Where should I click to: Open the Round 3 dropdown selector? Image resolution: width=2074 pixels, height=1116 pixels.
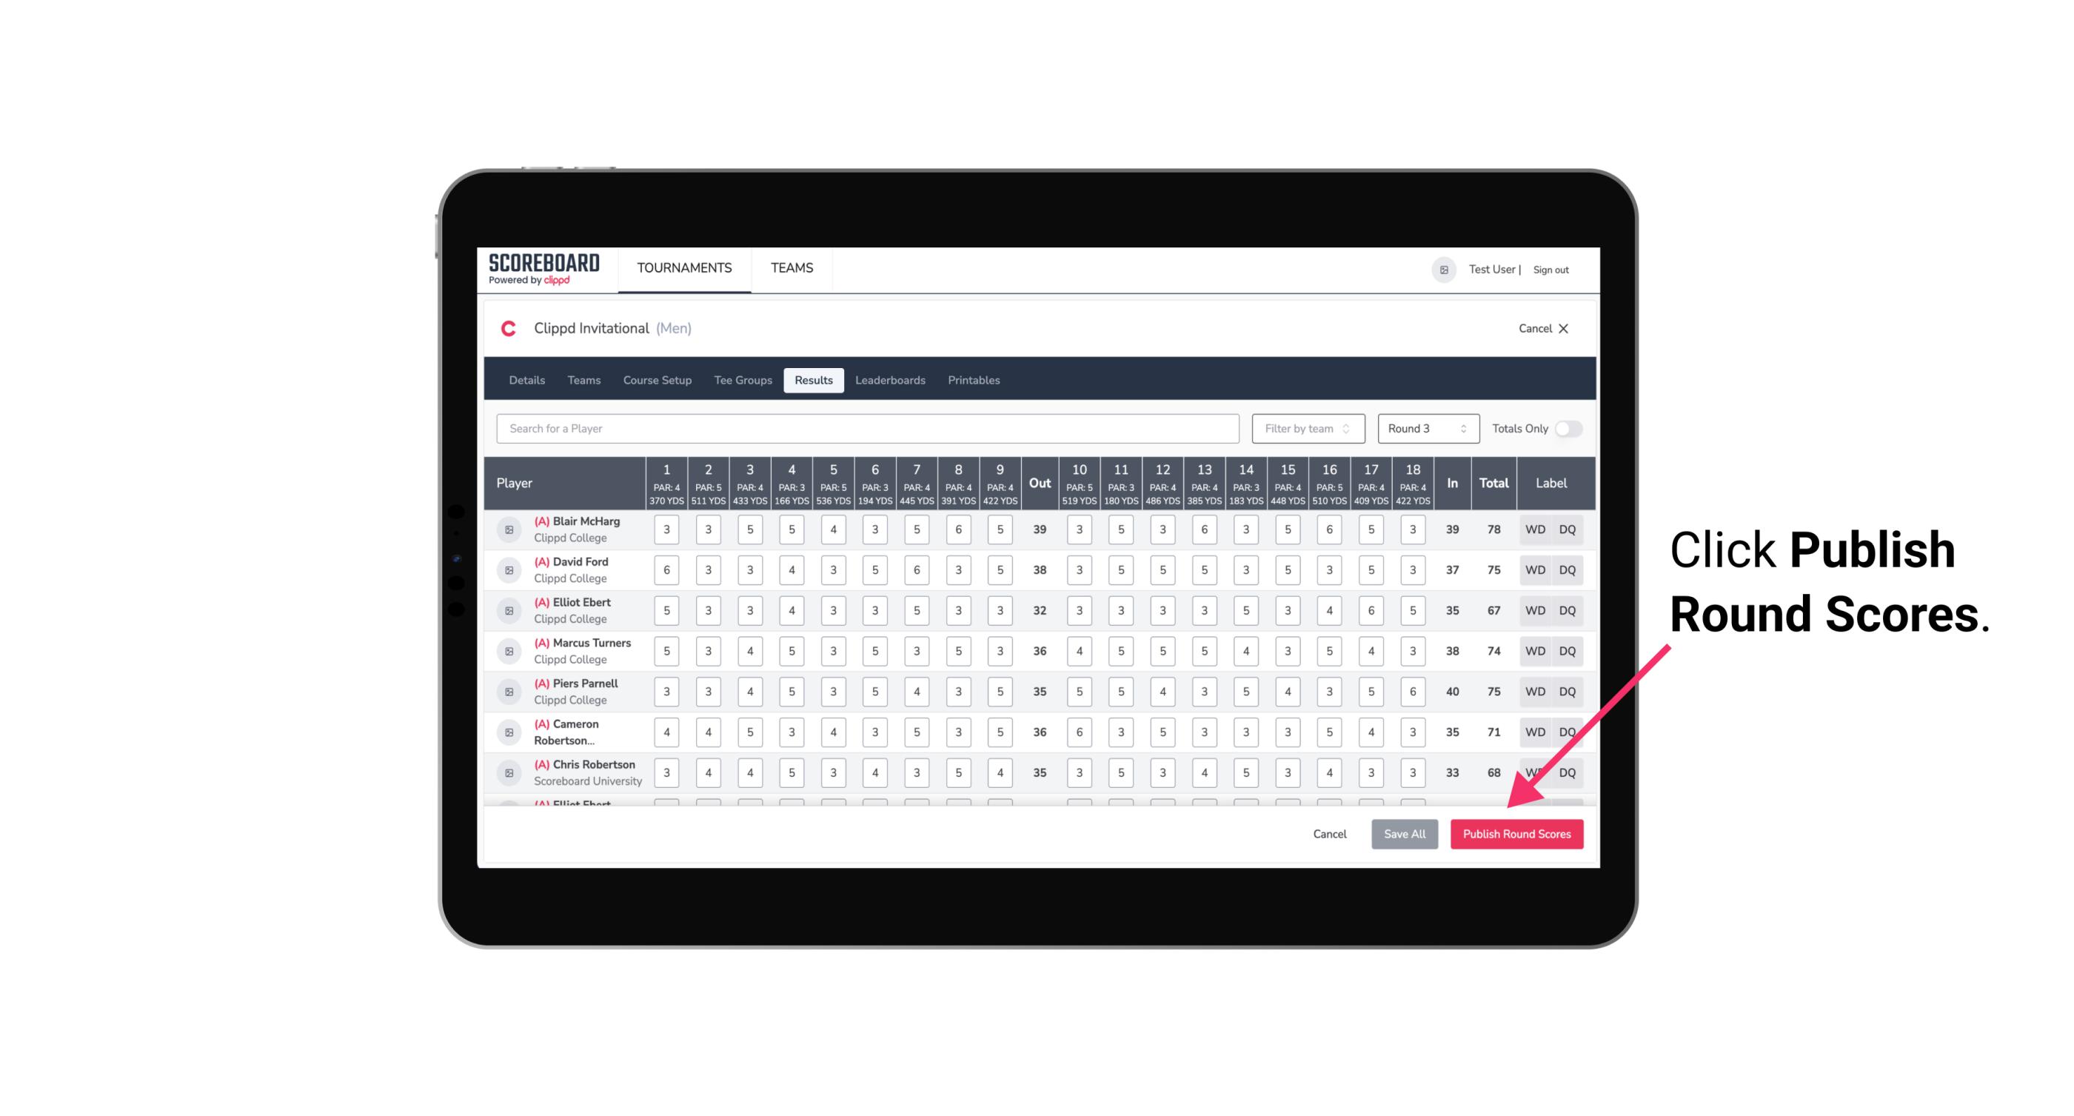(1425, 427)
